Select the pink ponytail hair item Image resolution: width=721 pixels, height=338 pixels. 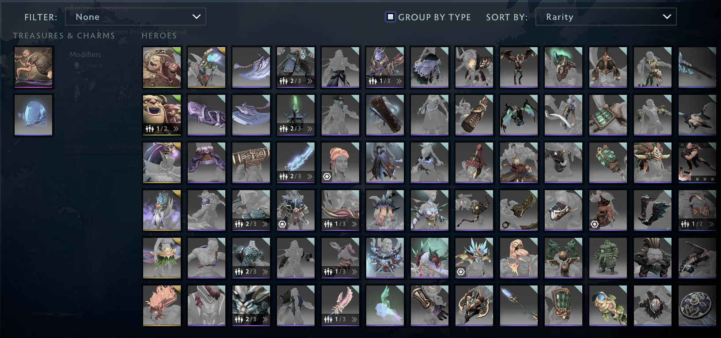[x=519, y=258]
